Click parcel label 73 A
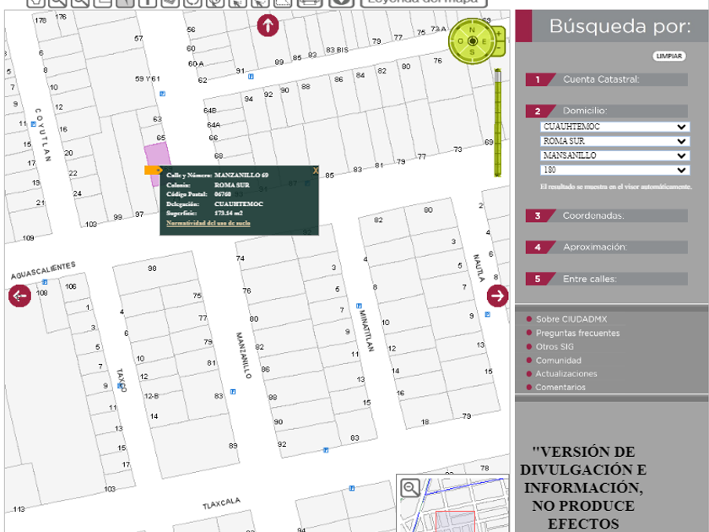The image size is (709, 532). [x=438, y=29]
